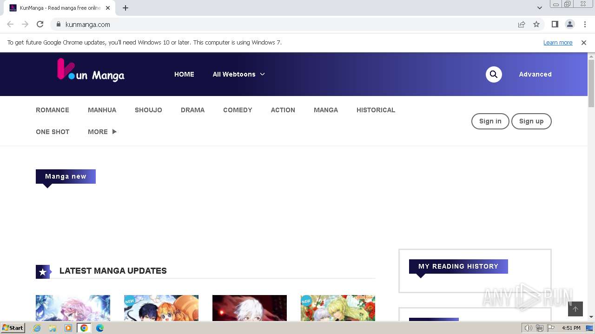The image size is (595, 334).
Task: Click scrollbar down arrow
Action: pyautogui.click(x=591, y=317)
